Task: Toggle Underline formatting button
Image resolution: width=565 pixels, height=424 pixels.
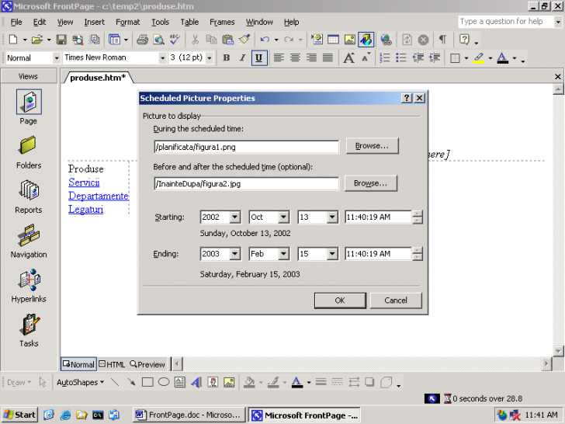Action: 258,57
